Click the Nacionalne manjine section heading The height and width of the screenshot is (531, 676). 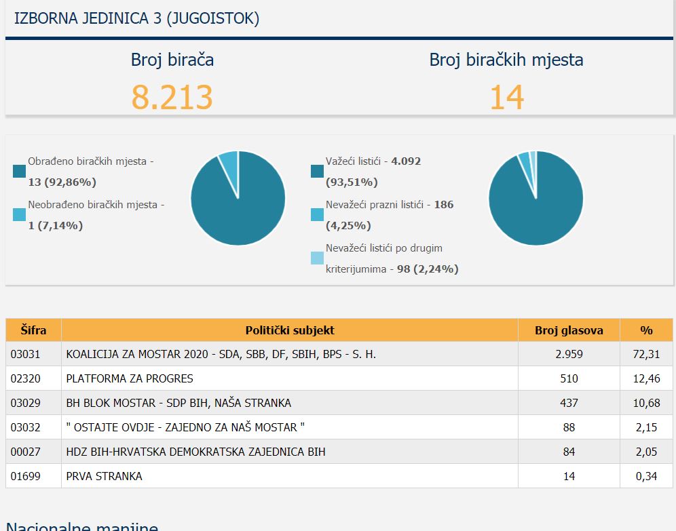click(x=82, y=526)
